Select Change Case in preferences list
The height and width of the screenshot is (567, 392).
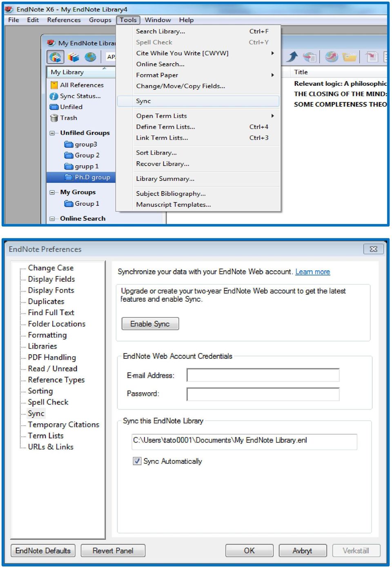51,268
